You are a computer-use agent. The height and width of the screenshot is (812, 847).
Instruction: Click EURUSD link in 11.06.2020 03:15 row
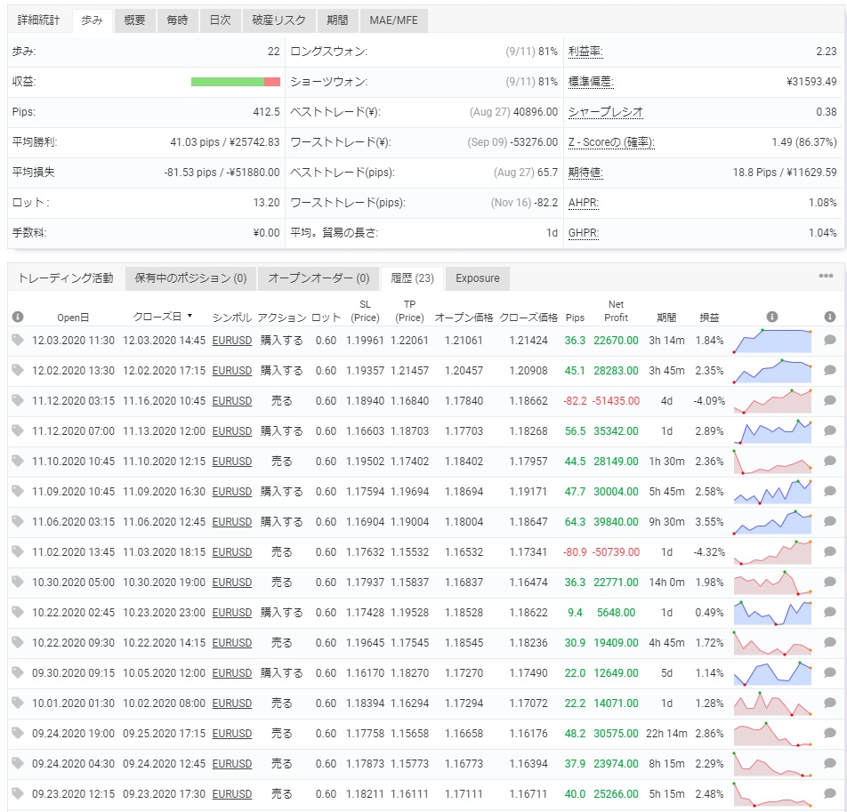coord(232,522)
